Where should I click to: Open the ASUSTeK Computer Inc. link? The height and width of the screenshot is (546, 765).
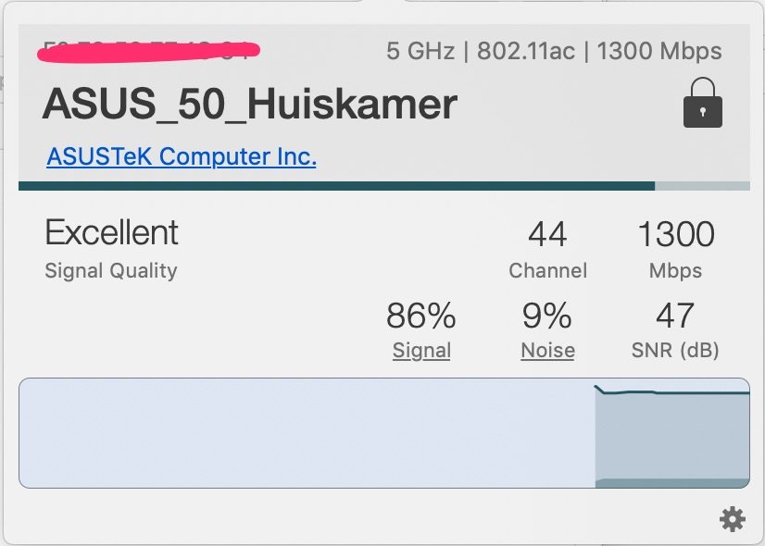pyautogui.click(x=182, y=156)
